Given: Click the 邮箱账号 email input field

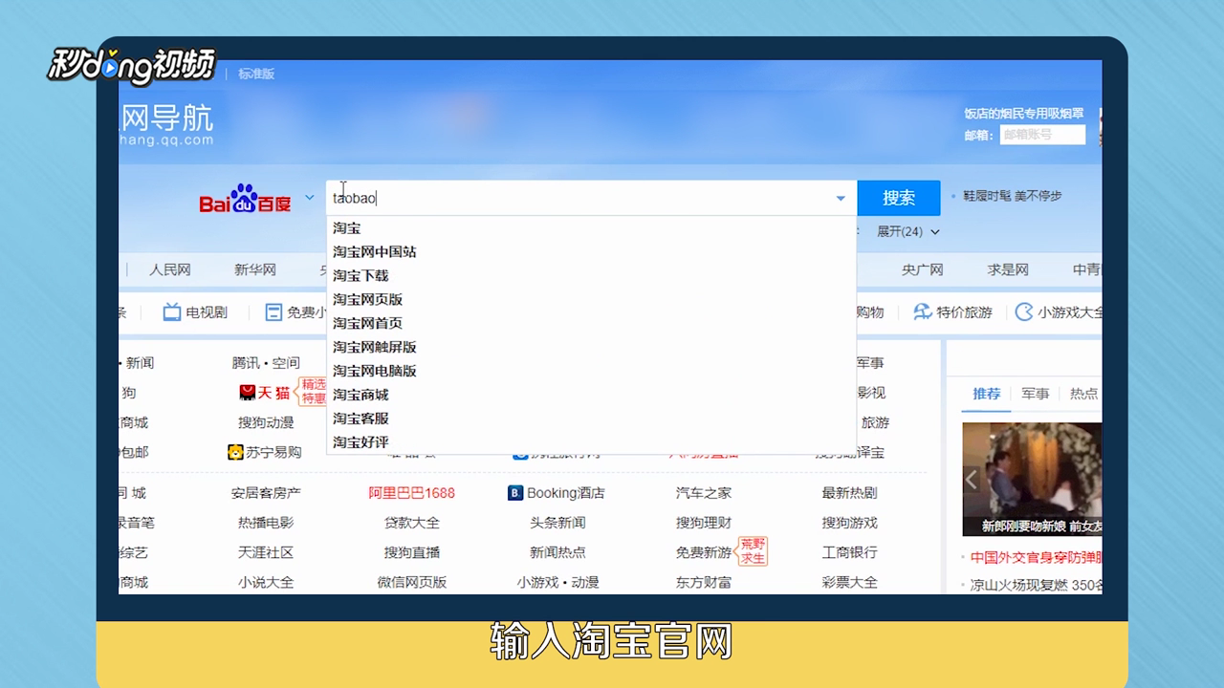Looking at the screenshot, I should pos(1042,135).
